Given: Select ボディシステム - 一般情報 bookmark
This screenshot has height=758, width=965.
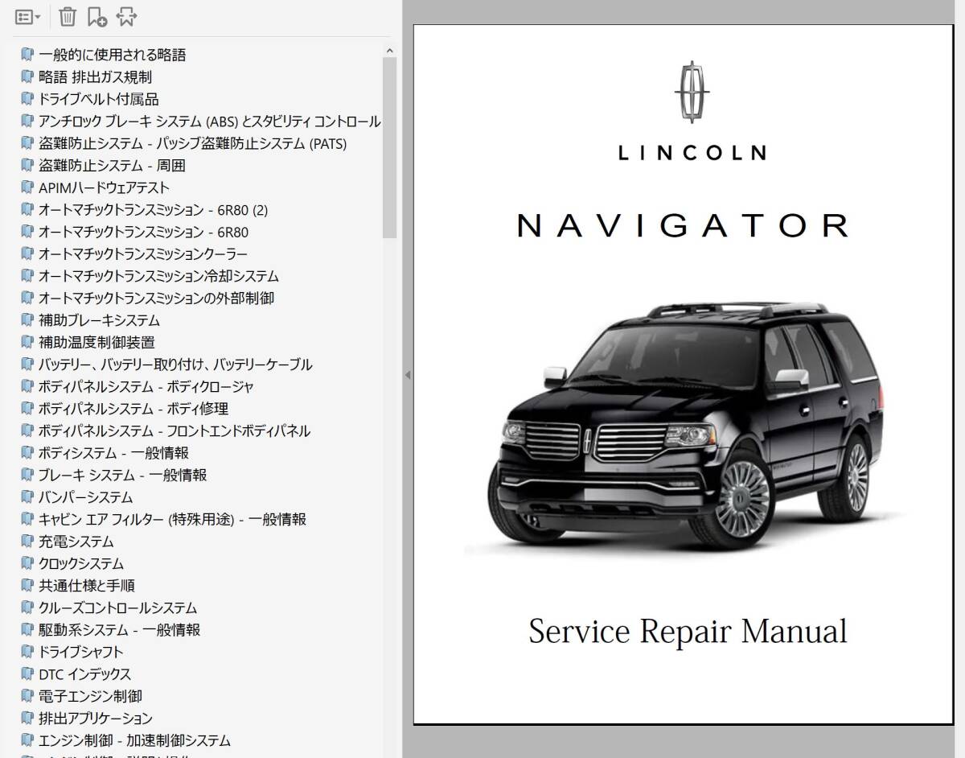Looking at the screenshot, I should coord(113,453).
